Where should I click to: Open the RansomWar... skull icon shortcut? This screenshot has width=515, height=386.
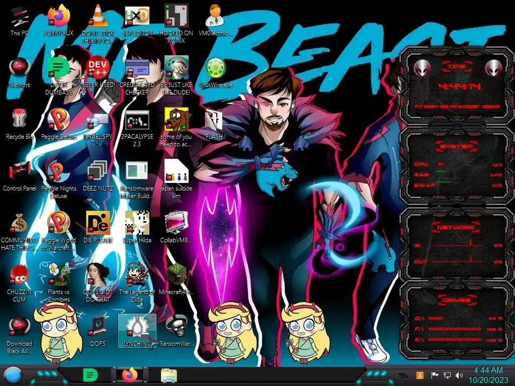click(x=176, y=332)
